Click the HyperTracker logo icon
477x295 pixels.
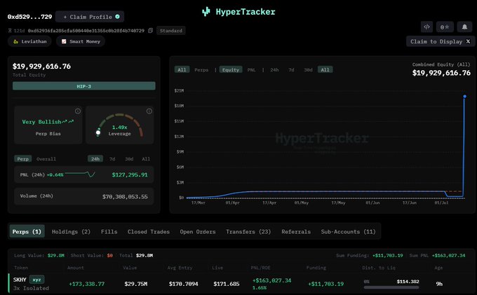pyautogui.click(x=206, y=11)
